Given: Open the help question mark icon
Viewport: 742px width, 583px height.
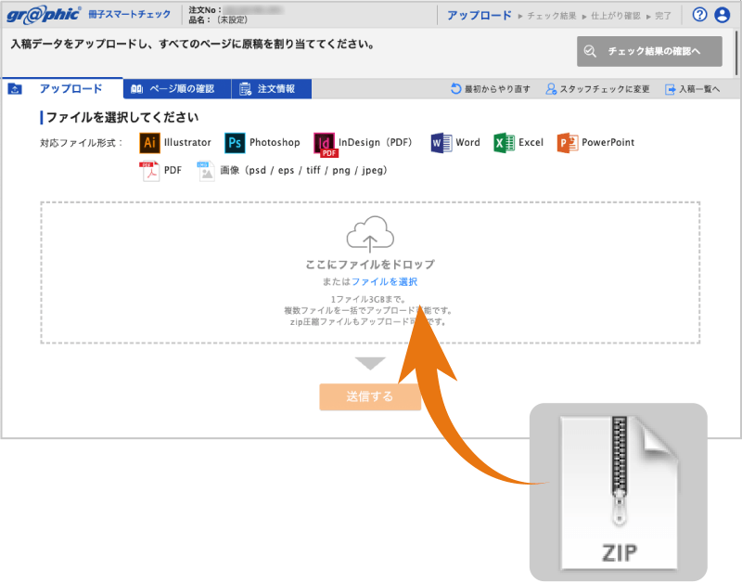Looking at the screenshot, I should 699,15.
